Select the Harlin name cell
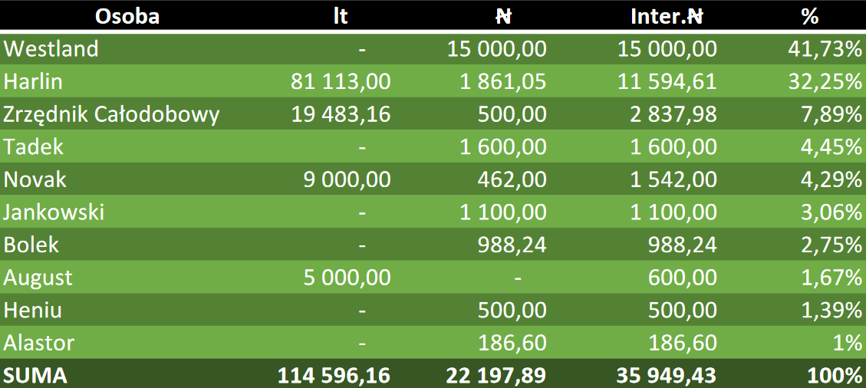 pyautogui.click(x=33, y=81)
